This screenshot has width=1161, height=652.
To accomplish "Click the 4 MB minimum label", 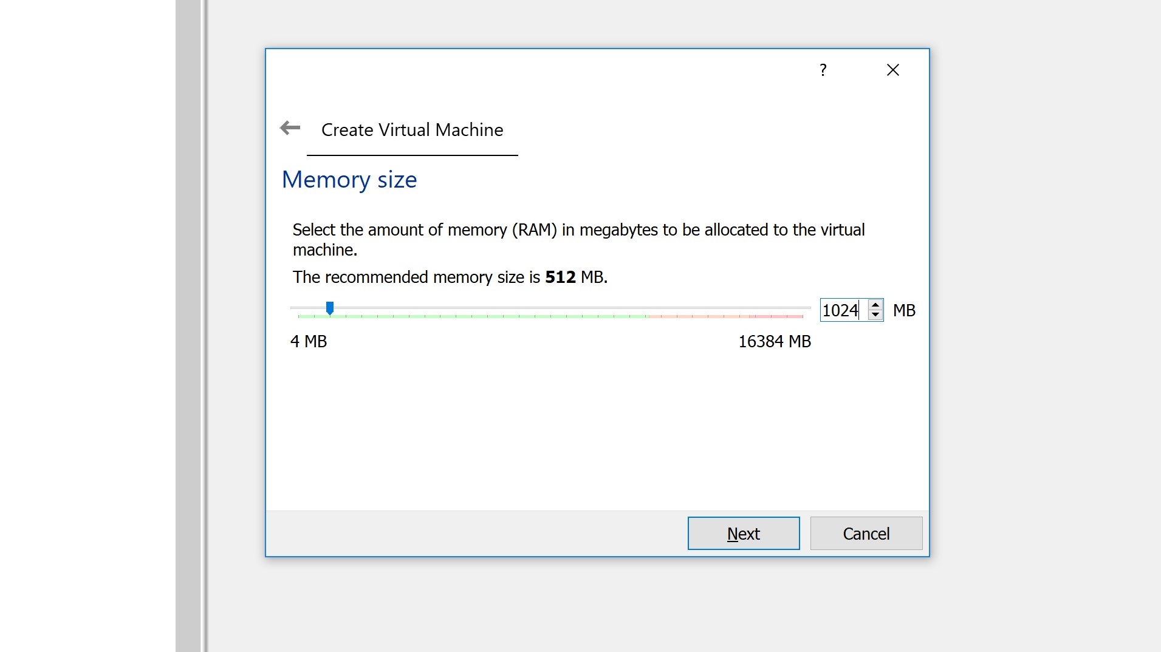I will click(309, 341).
